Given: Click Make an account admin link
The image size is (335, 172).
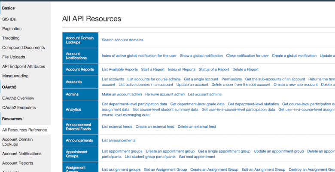Looking at the screenshot, I should (x=122, y=94).
